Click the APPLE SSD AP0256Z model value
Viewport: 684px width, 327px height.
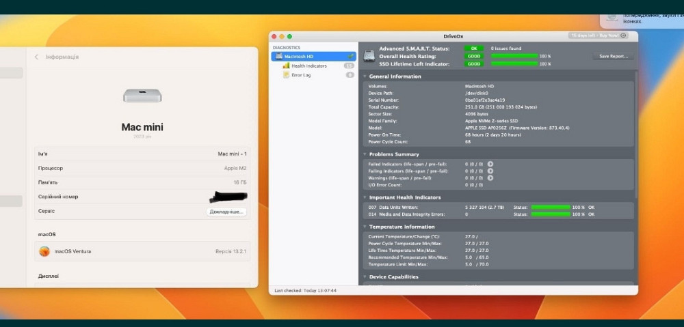click(517, 128)
